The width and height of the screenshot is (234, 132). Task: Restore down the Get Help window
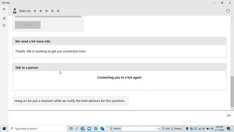point(222,3)
